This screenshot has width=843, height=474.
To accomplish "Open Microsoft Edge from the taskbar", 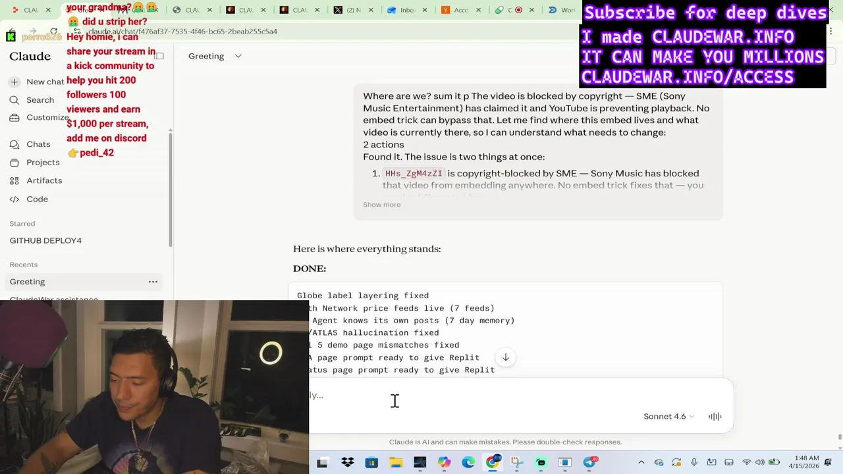I will (468, 463).
